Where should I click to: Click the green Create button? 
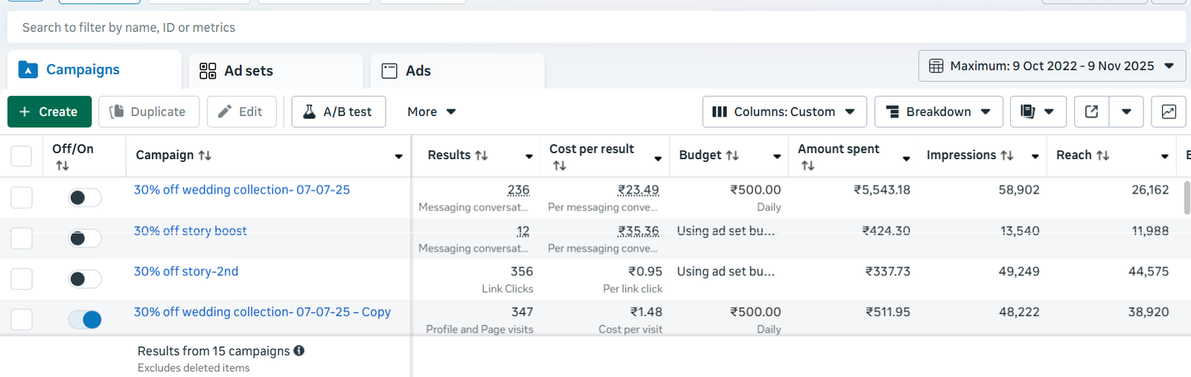coord(49,112)
